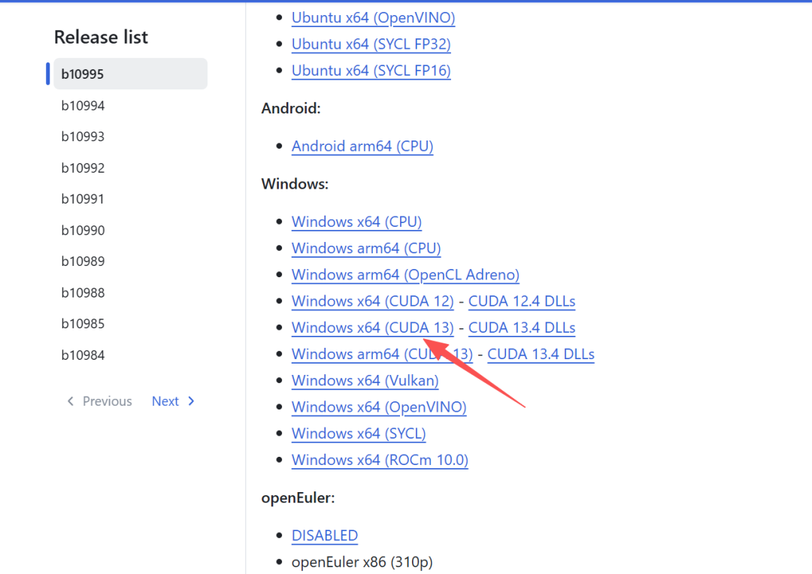
Task: Click the openEuler DISABLED link
Action: (x=325, y=535)
